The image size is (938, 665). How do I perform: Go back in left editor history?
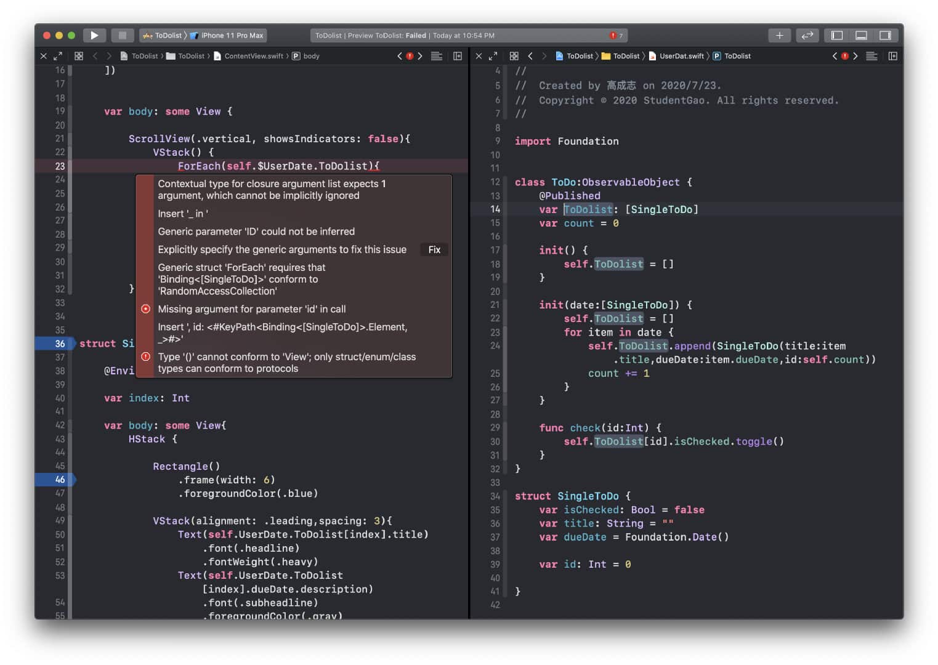coord(95,56)
